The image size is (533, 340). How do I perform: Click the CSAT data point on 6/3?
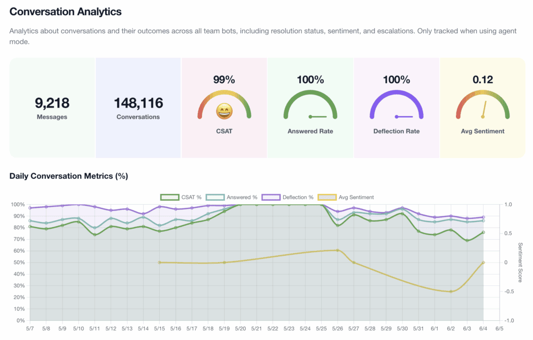point(467,240)
